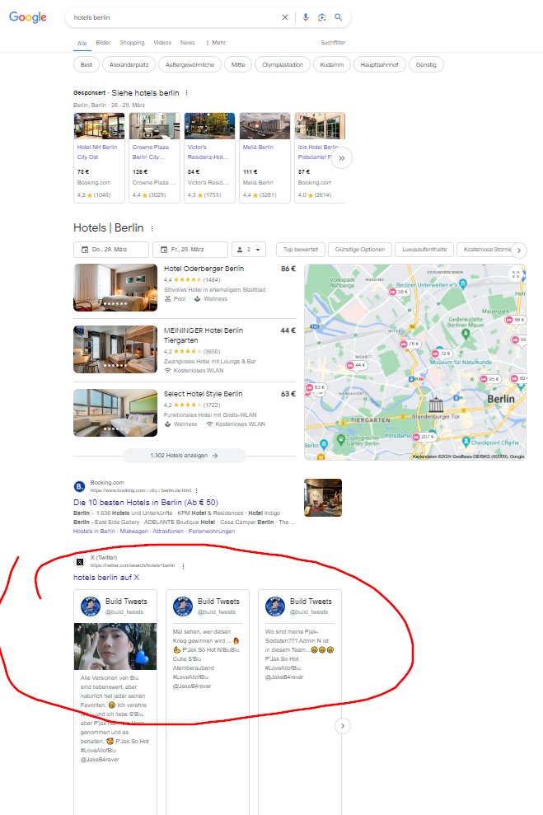The image size is (543, 815).
Task: Start voice search with microphone icon
Action: coord(306,17)
